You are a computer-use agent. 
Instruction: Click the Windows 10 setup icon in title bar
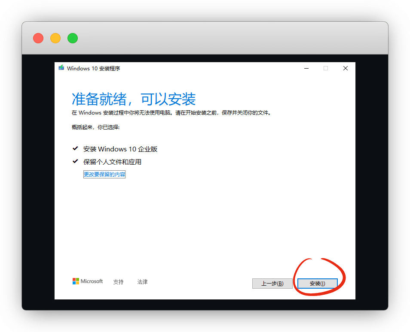61,68
